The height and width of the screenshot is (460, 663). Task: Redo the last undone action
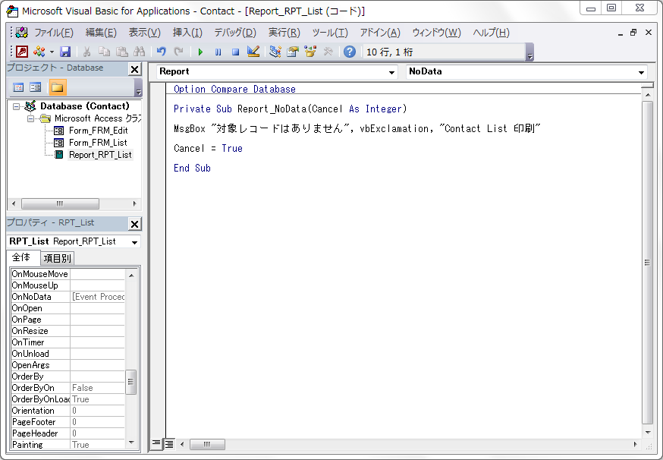179,52
